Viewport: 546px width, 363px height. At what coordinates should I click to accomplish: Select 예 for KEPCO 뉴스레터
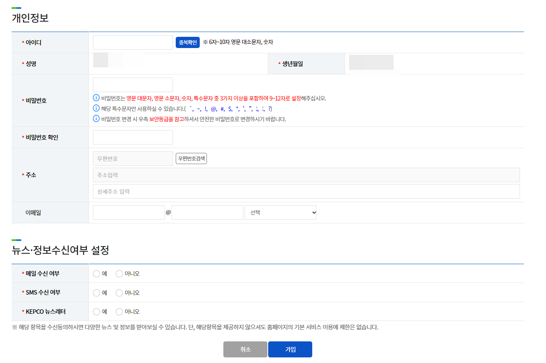(x=95, y=311)
